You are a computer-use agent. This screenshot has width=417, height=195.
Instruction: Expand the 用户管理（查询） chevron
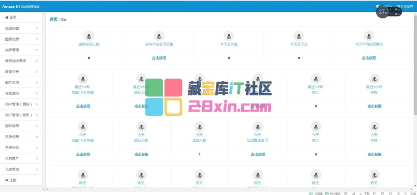coord(37,104)
